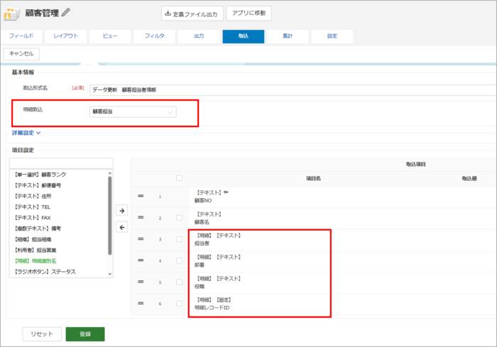Select 【複数テキスト】備考 in the list
497x347 pixels.
38,228
